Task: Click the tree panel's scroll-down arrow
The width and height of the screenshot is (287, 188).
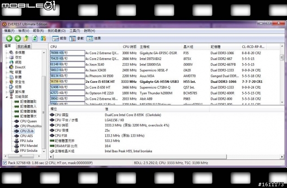Action: 44,152
